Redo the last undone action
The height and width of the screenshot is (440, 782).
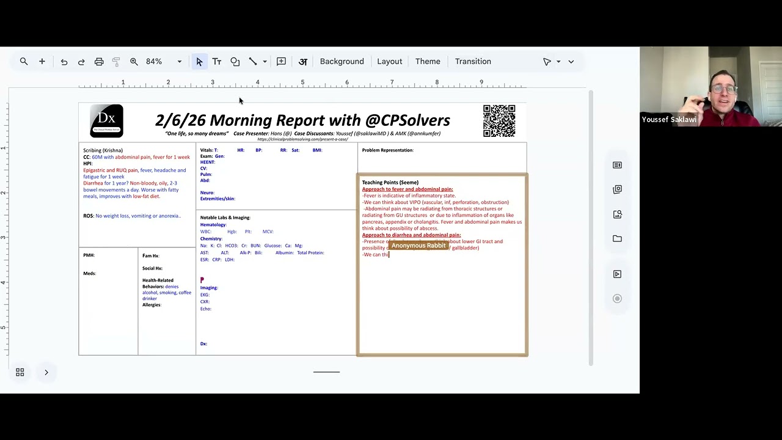pyautogui.click(x=81, y=62)
